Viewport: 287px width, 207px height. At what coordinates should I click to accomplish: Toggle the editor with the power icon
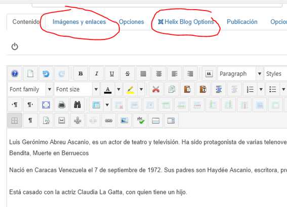[15, 46]
